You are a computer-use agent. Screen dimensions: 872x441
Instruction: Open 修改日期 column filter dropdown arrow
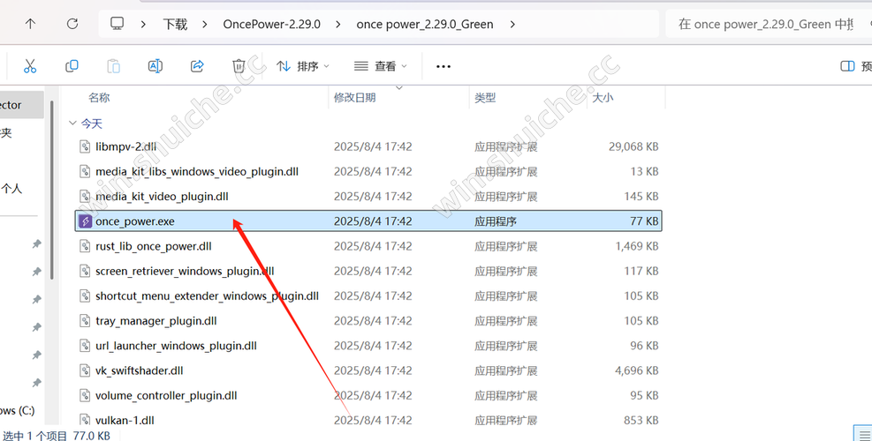click(x=398, y=87)
